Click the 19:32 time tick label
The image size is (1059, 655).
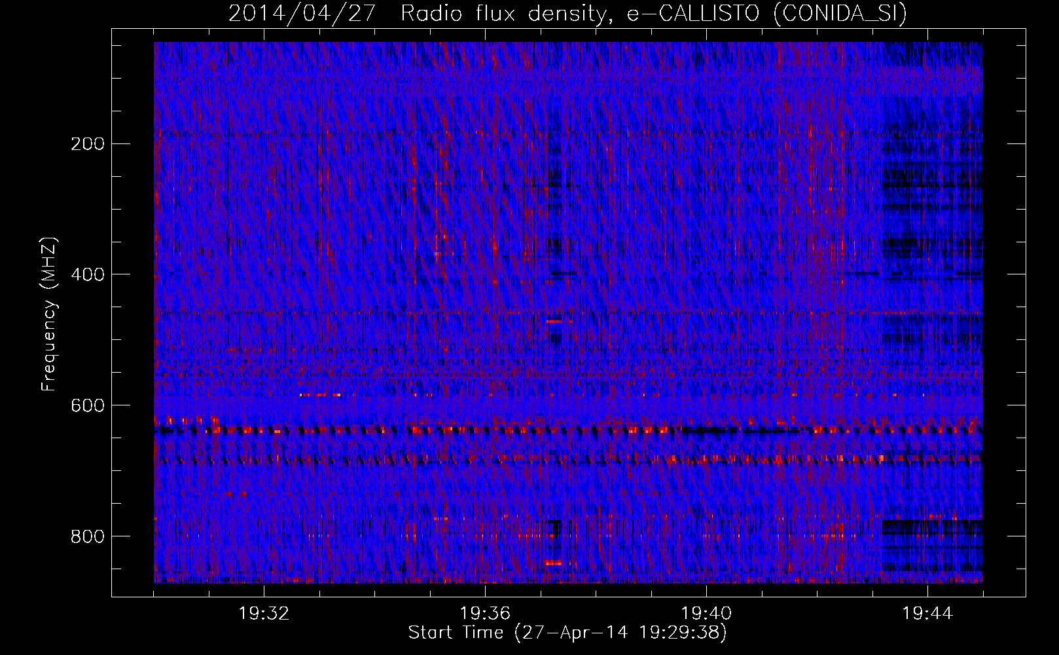coord(264,614)
